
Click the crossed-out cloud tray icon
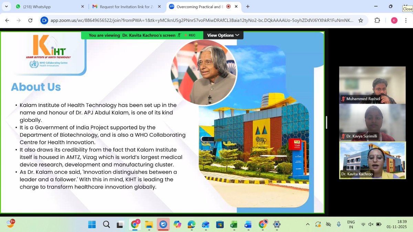pos(329,224)
